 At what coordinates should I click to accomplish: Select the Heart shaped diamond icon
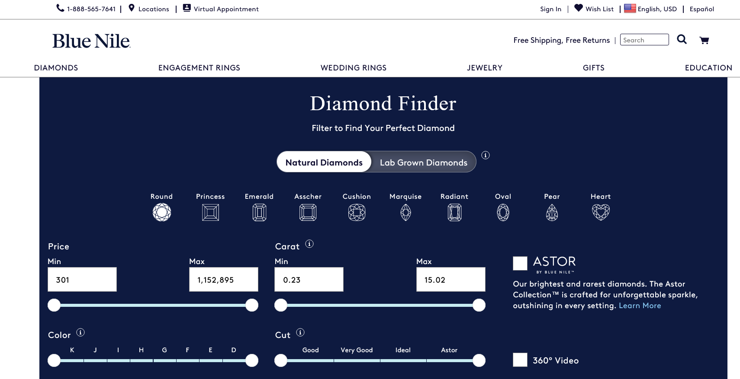point(601,212)
